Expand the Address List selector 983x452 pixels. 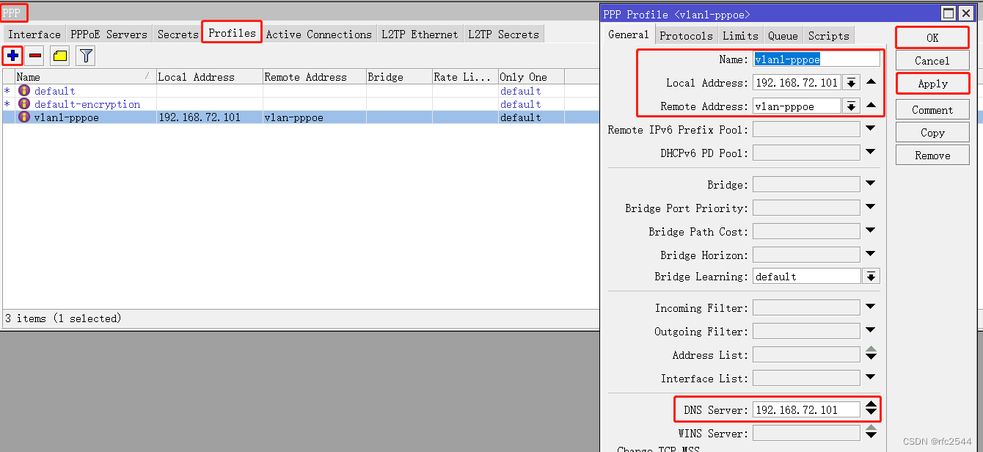(871, 354)
